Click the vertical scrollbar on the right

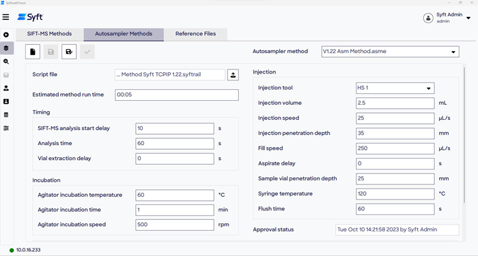(464, 135)
